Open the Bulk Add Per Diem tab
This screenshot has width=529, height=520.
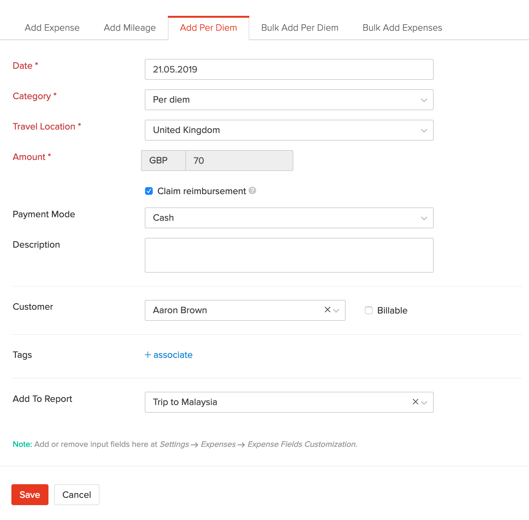[299, 28]
